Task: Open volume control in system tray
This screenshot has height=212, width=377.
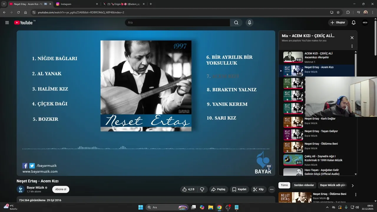Action: (357, 207)
